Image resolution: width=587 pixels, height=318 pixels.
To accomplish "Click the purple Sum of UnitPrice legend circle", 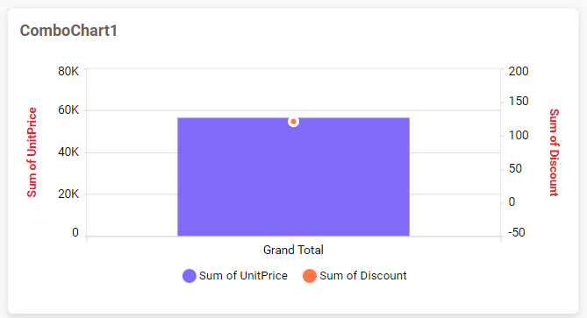I will [189, 276].
